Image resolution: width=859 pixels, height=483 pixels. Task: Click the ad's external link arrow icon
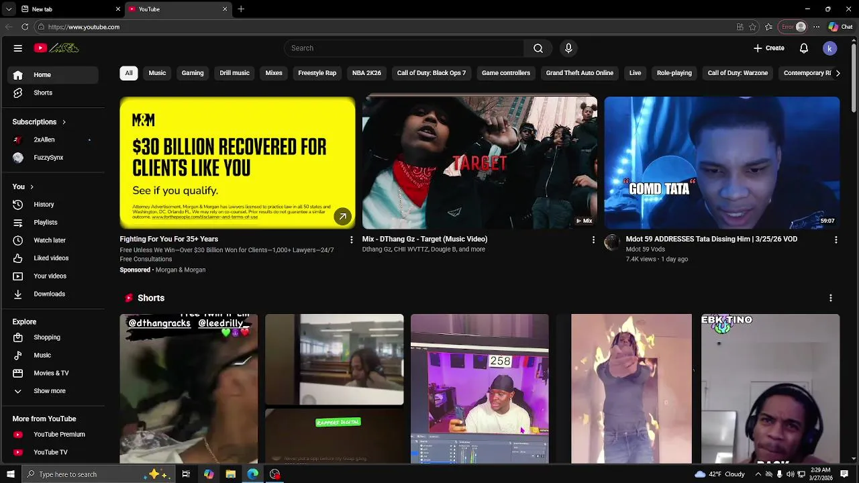tap(343, 217)
